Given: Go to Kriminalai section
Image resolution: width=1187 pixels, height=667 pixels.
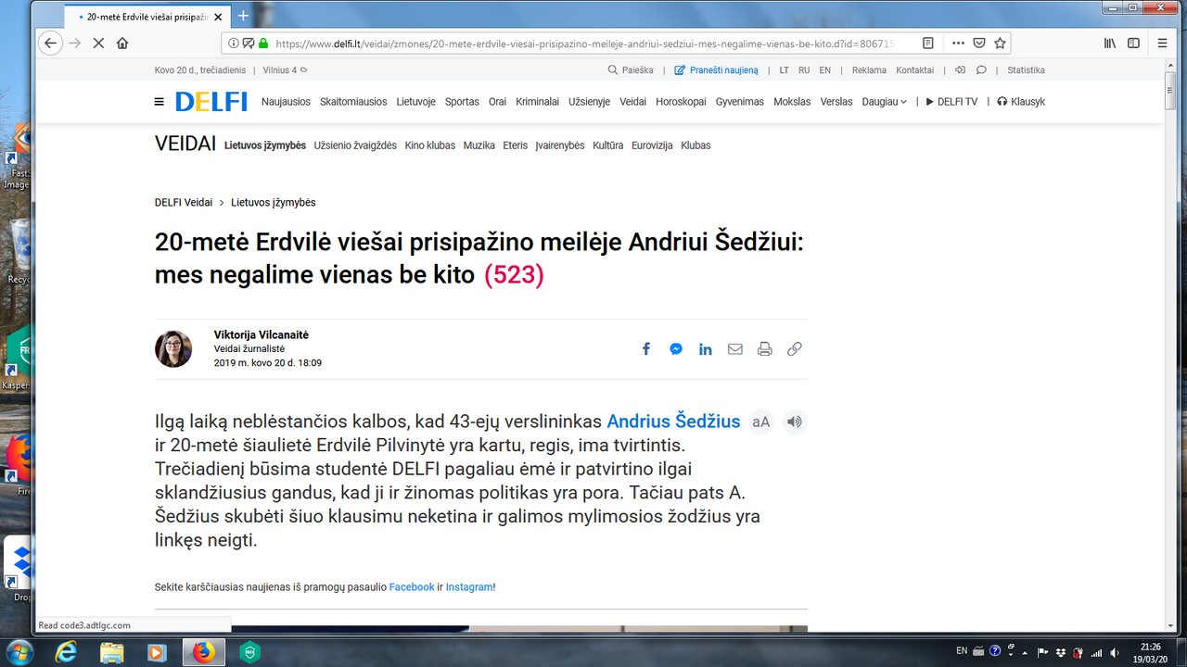Looking at the screenshot, I should click(x=538, y=102).
